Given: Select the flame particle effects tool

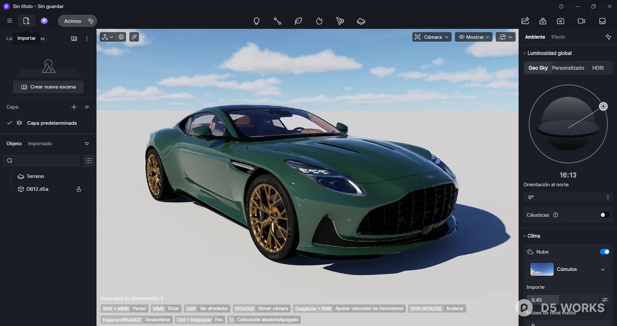Looking at the screenshot, I should [x=319, y=21].
